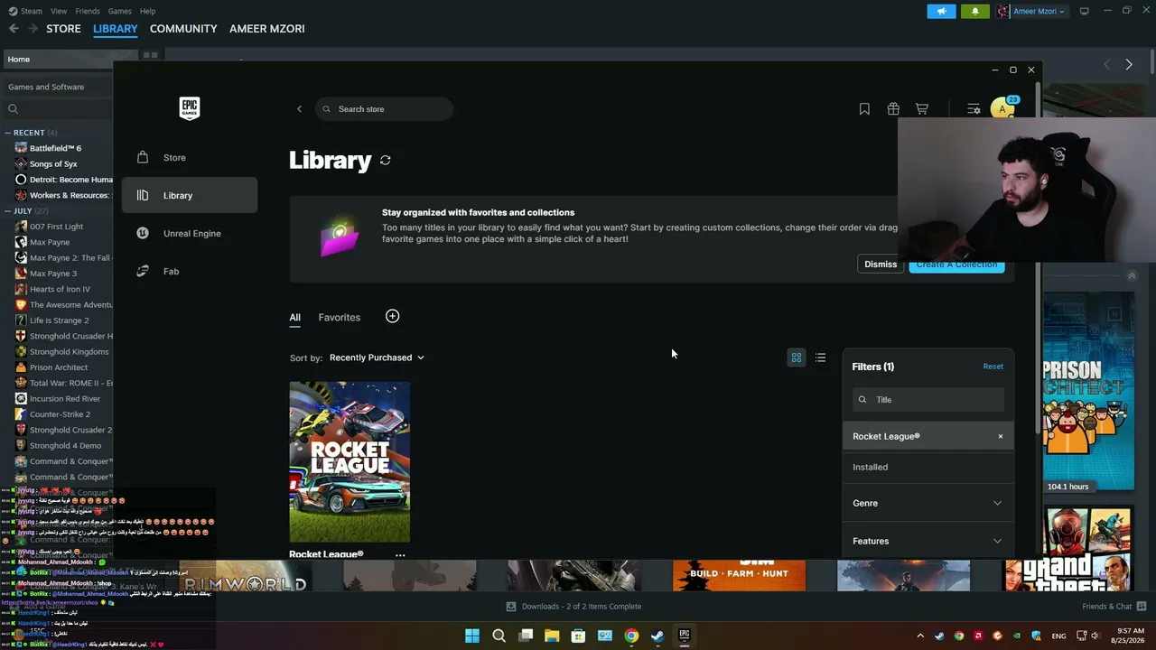Open the View menu in Steam
The height and width of the screenshot is (650, 1156).
click(x=59, y=11)
